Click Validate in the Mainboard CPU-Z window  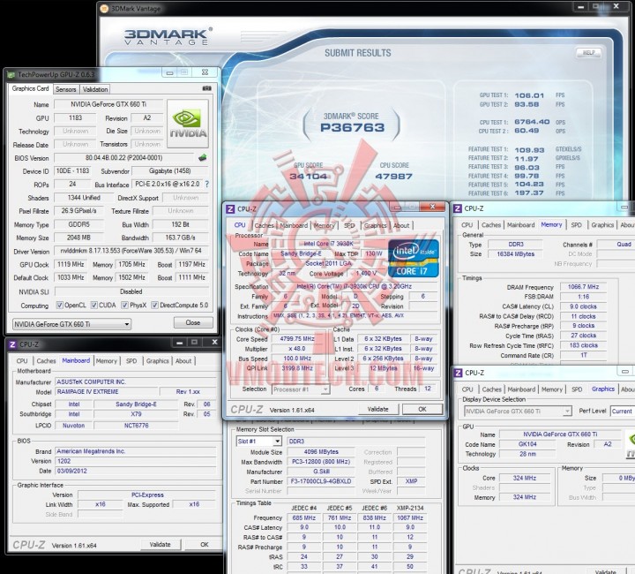160,545
